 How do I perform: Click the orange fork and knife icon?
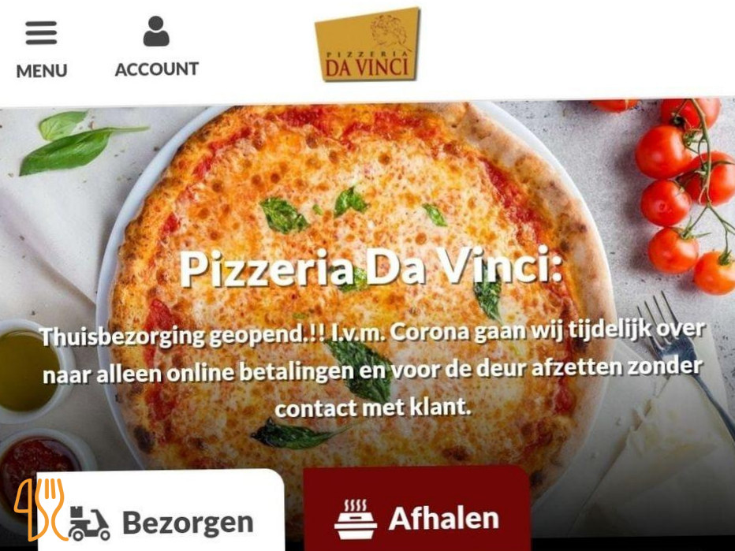tap(41, 509)
